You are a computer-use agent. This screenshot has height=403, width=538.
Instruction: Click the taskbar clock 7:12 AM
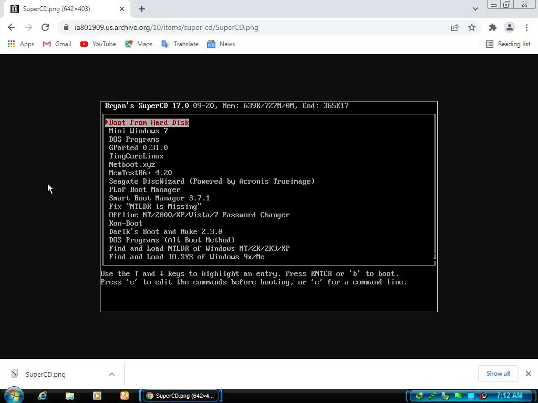(510, 396)
